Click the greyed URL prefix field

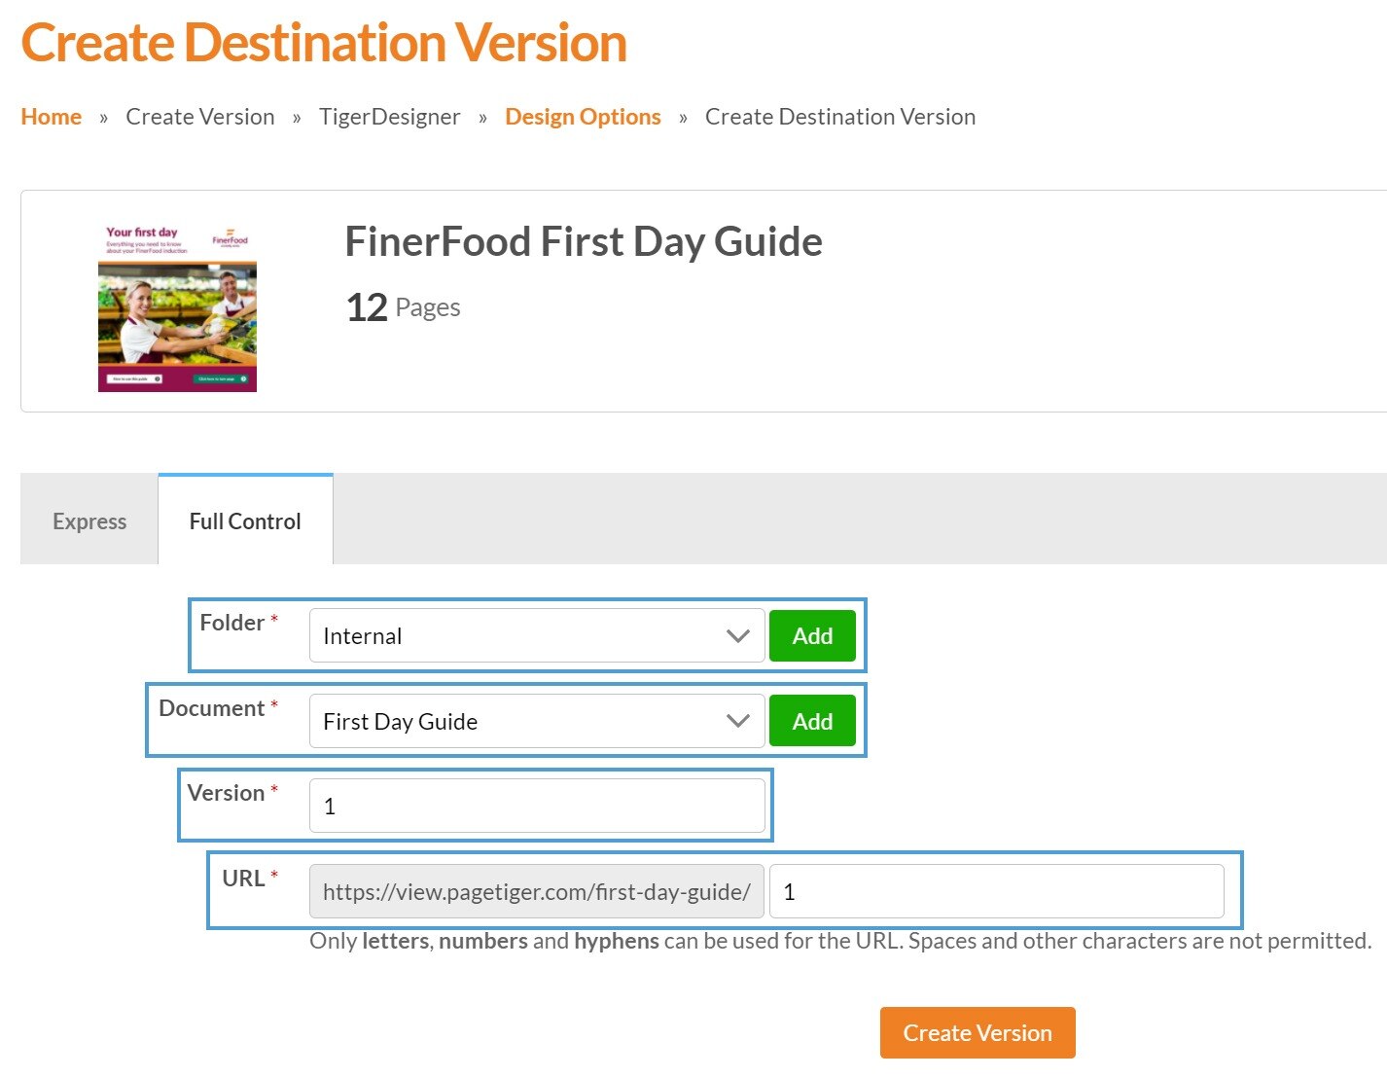536,892
